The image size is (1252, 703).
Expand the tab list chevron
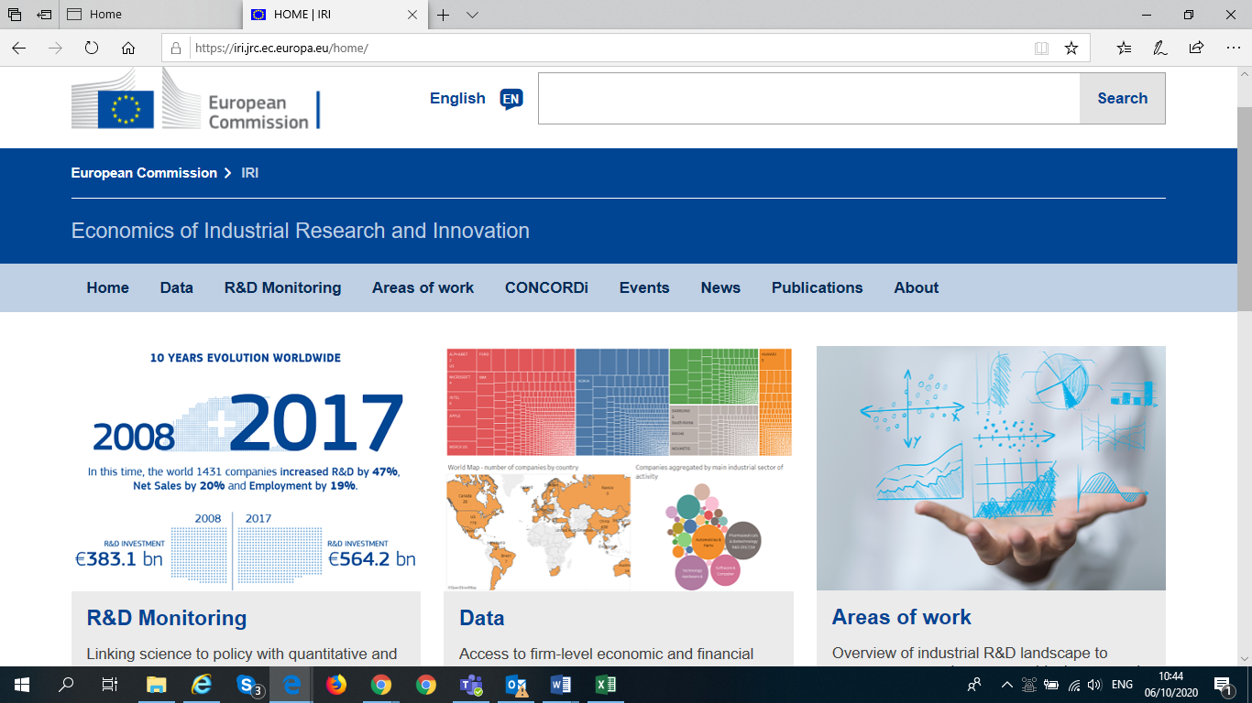pos(472,15)
